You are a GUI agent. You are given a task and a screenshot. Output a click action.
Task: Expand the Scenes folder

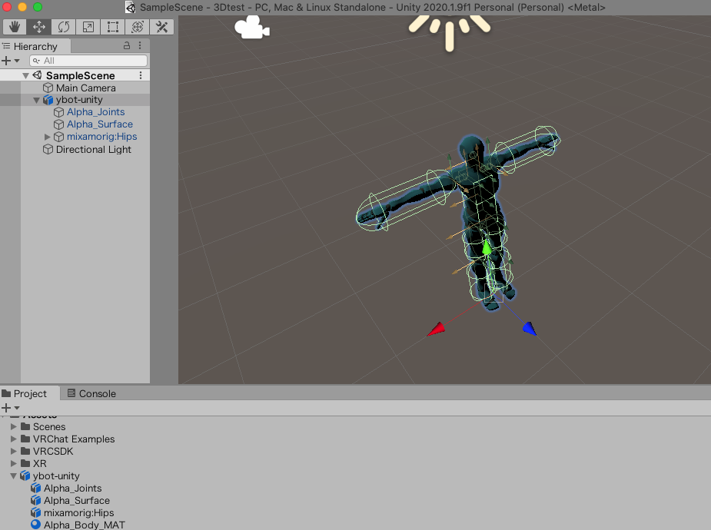[14, 427]
